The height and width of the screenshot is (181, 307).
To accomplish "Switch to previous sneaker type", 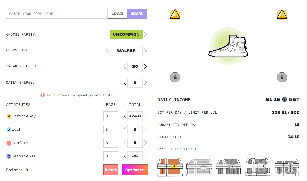I will (x=107, y=50).
